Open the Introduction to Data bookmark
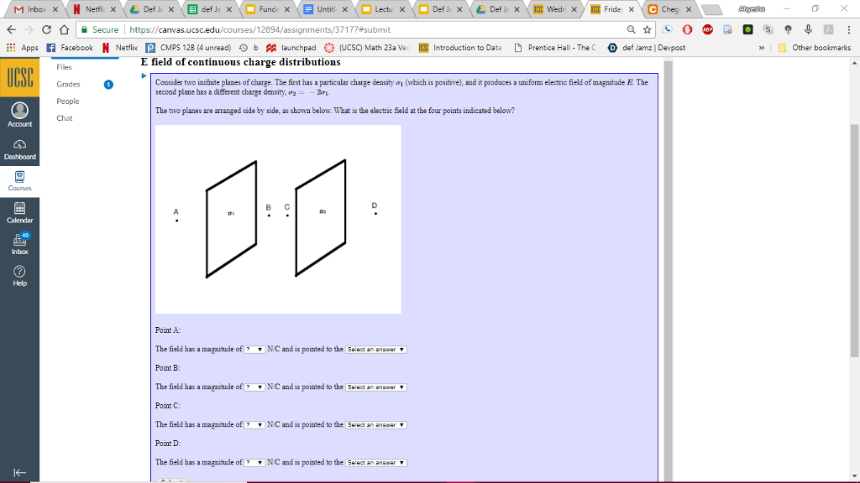 [x=460, y=48]
